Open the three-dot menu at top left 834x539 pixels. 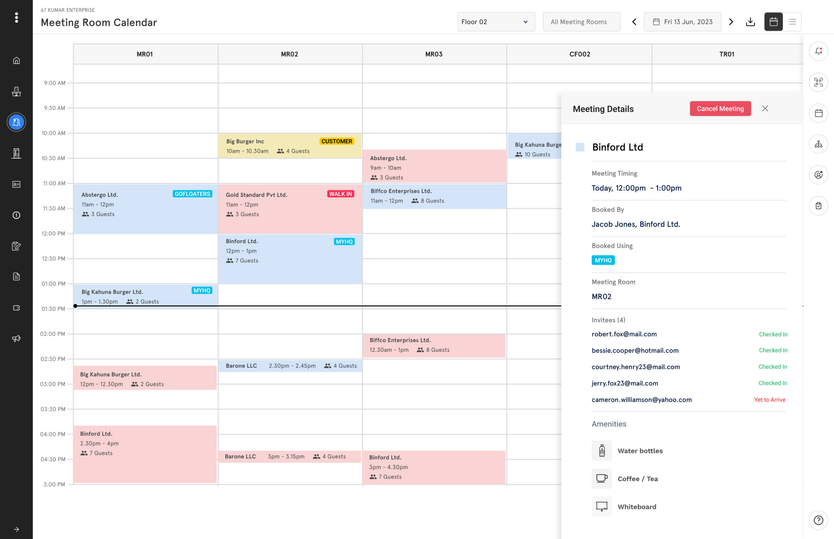[x=17, y=18]
